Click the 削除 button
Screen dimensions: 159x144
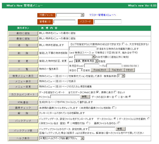[23, 53]
